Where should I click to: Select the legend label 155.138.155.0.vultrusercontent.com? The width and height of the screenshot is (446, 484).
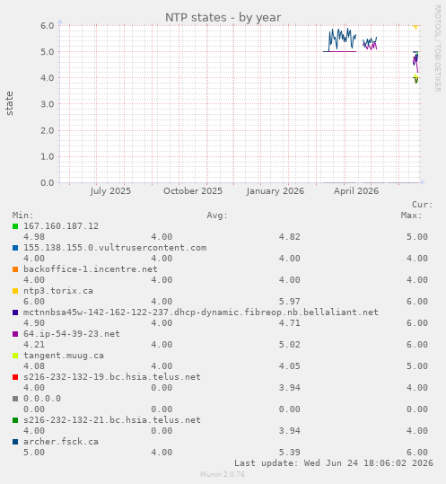[x=115, y=248]
